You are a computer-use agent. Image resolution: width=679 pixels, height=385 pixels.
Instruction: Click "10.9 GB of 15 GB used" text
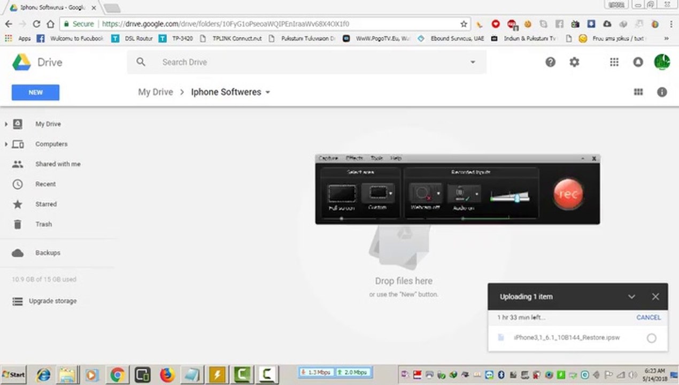(x=44, y=279)
